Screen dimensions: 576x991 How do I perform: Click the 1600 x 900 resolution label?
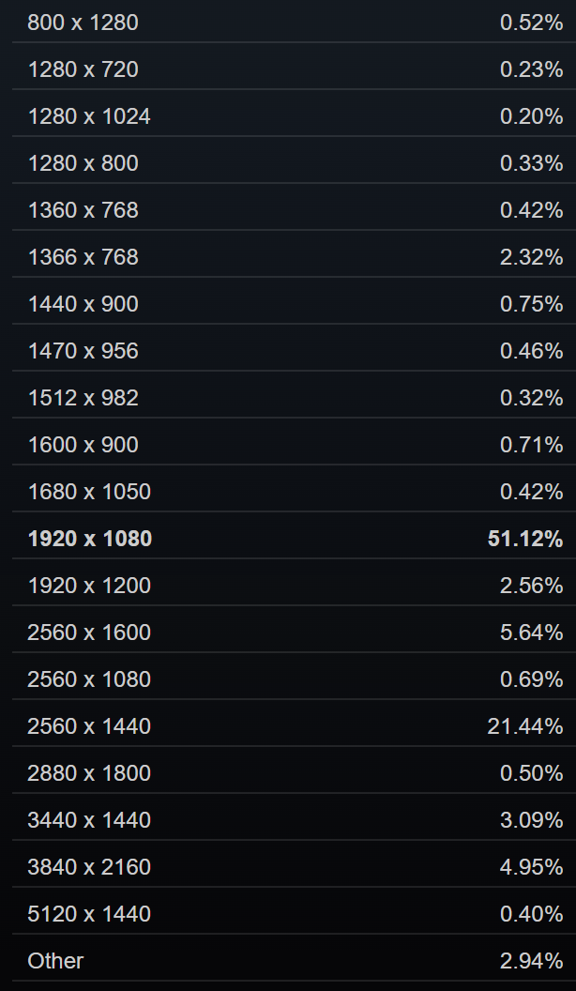83,444
